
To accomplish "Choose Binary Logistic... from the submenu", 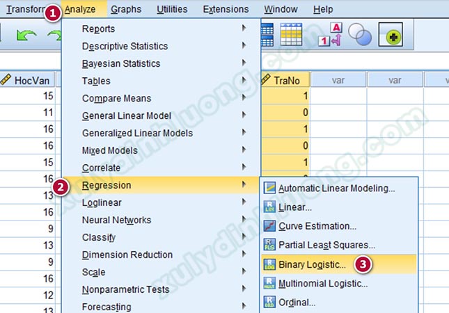I will click(339, 264).
